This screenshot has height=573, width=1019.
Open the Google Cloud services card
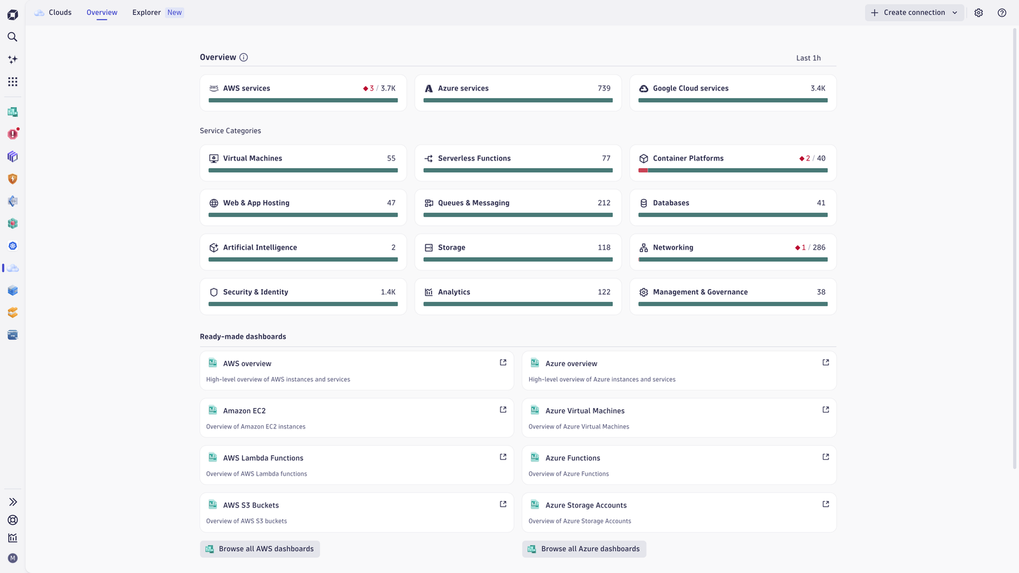click(733, 93)
